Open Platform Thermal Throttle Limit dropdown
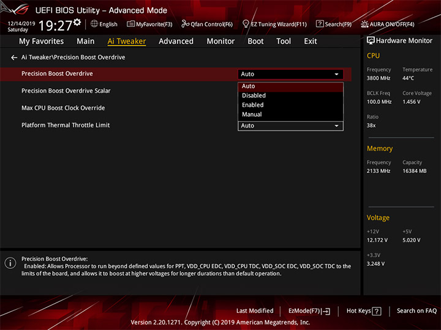This screenshot has width=441, height=330. pyautogui.click(x=290, y=126)
